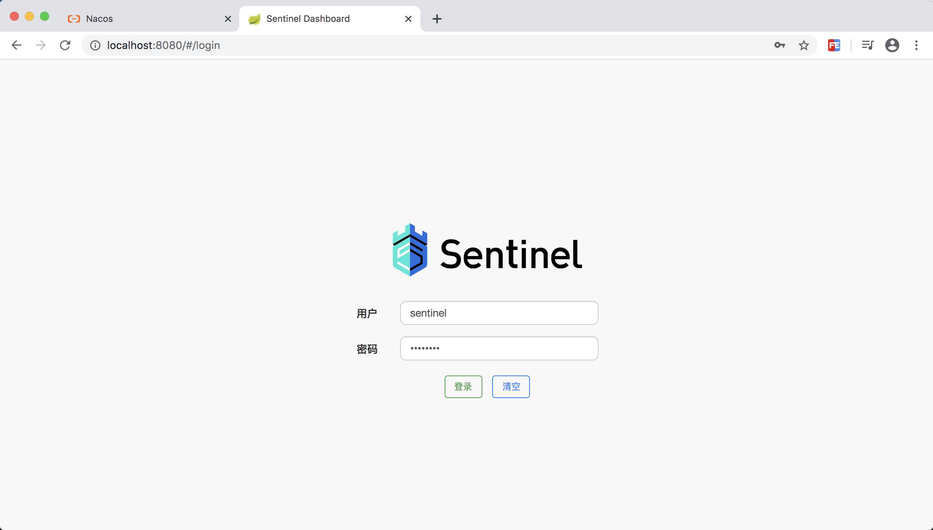This screenshot has width=933, height=530.
Task: Click the Nacos tab close button
Action: (x=228, y=18)
